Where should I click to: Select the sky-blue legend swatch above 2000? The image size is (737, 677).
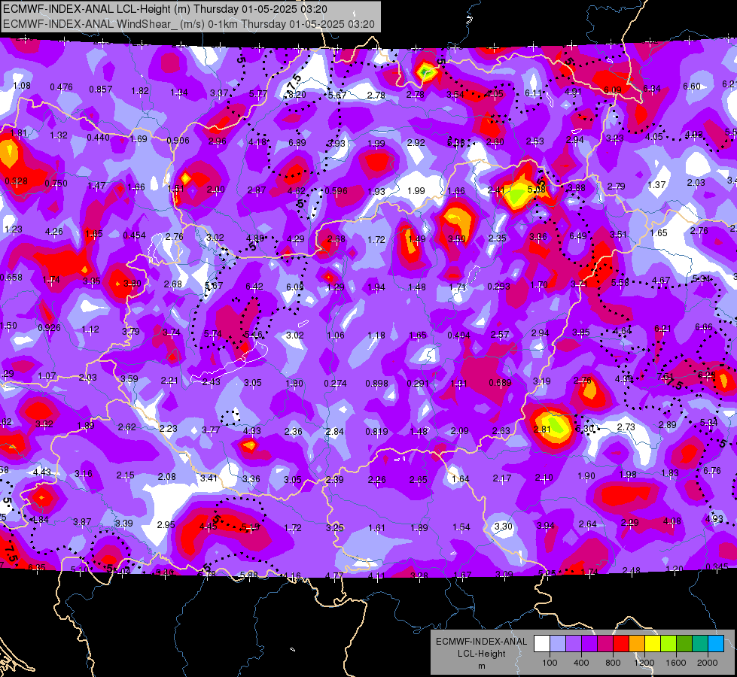[716, 644]
